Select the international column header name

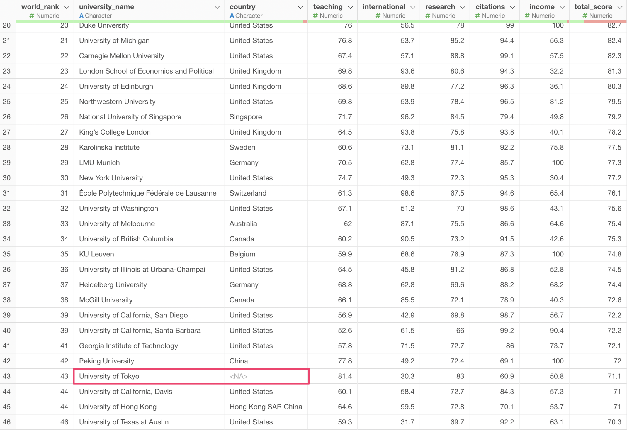[x=384, y=7]
